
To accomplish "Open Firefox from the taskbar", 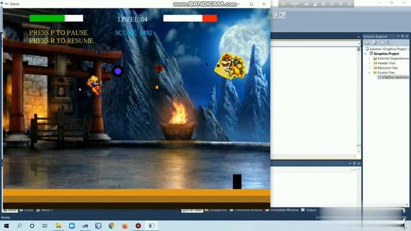I will [125, 225].
